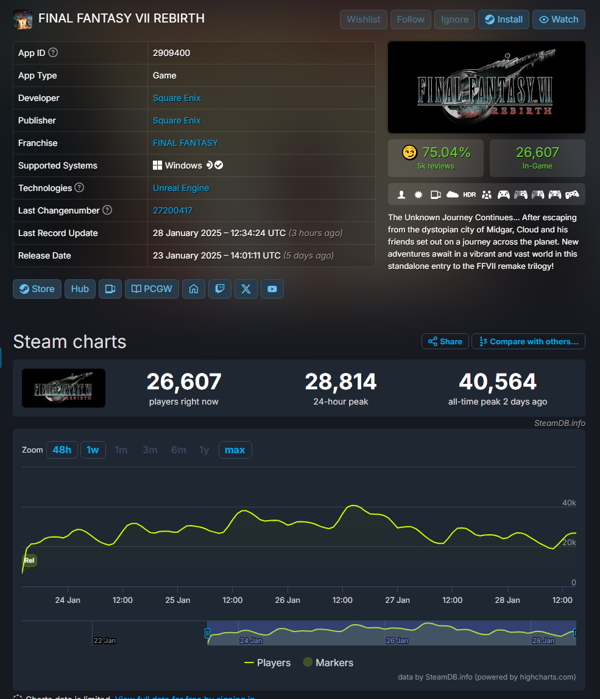Open the PCGW wiki button

click(152, 289)
